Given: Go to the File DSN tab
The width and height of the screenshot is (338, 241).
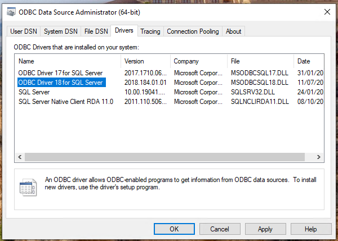Looking at the screenshot, I should (x=96, y=31).
